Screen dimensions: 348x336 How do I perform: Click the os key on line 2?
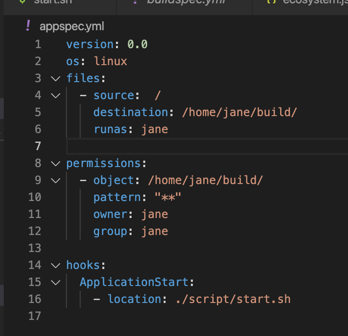click(73, 61)
